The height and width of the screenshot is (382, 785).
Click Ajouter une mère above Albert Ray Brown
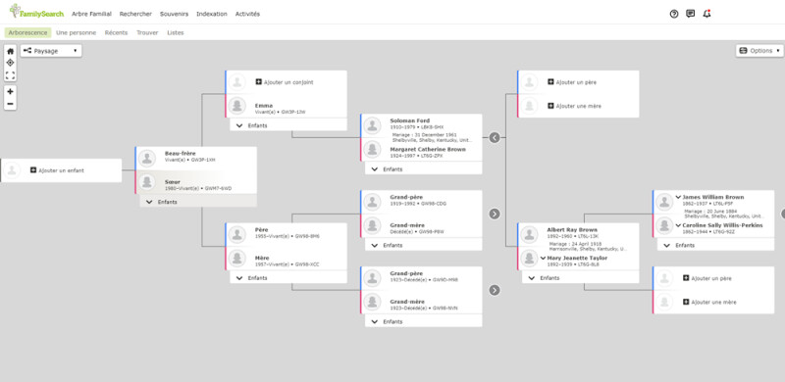click(x=574, y=106)
